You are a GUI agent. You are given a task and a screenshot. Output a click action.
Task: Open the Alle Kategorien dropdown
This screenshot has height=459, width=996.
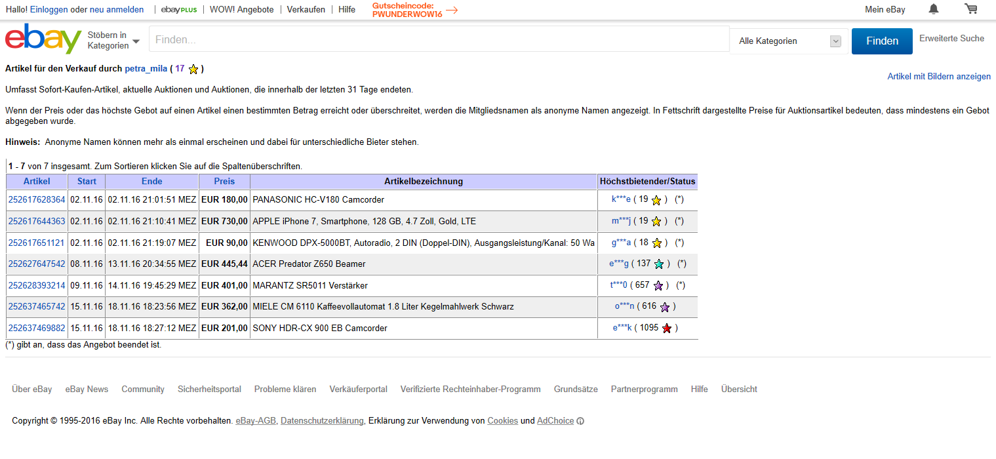[790, 41]
